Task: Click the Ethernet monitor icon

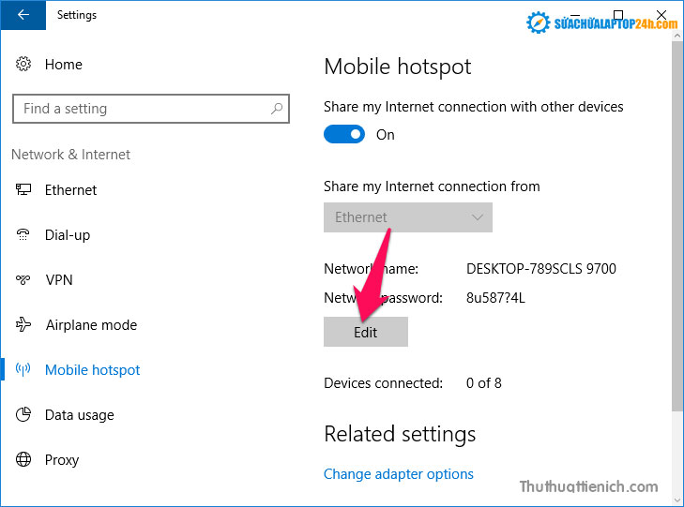Action: coord(24,190)
